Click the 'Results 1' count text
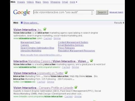Viewport: 135px width, 101px height. pos(119,23)
